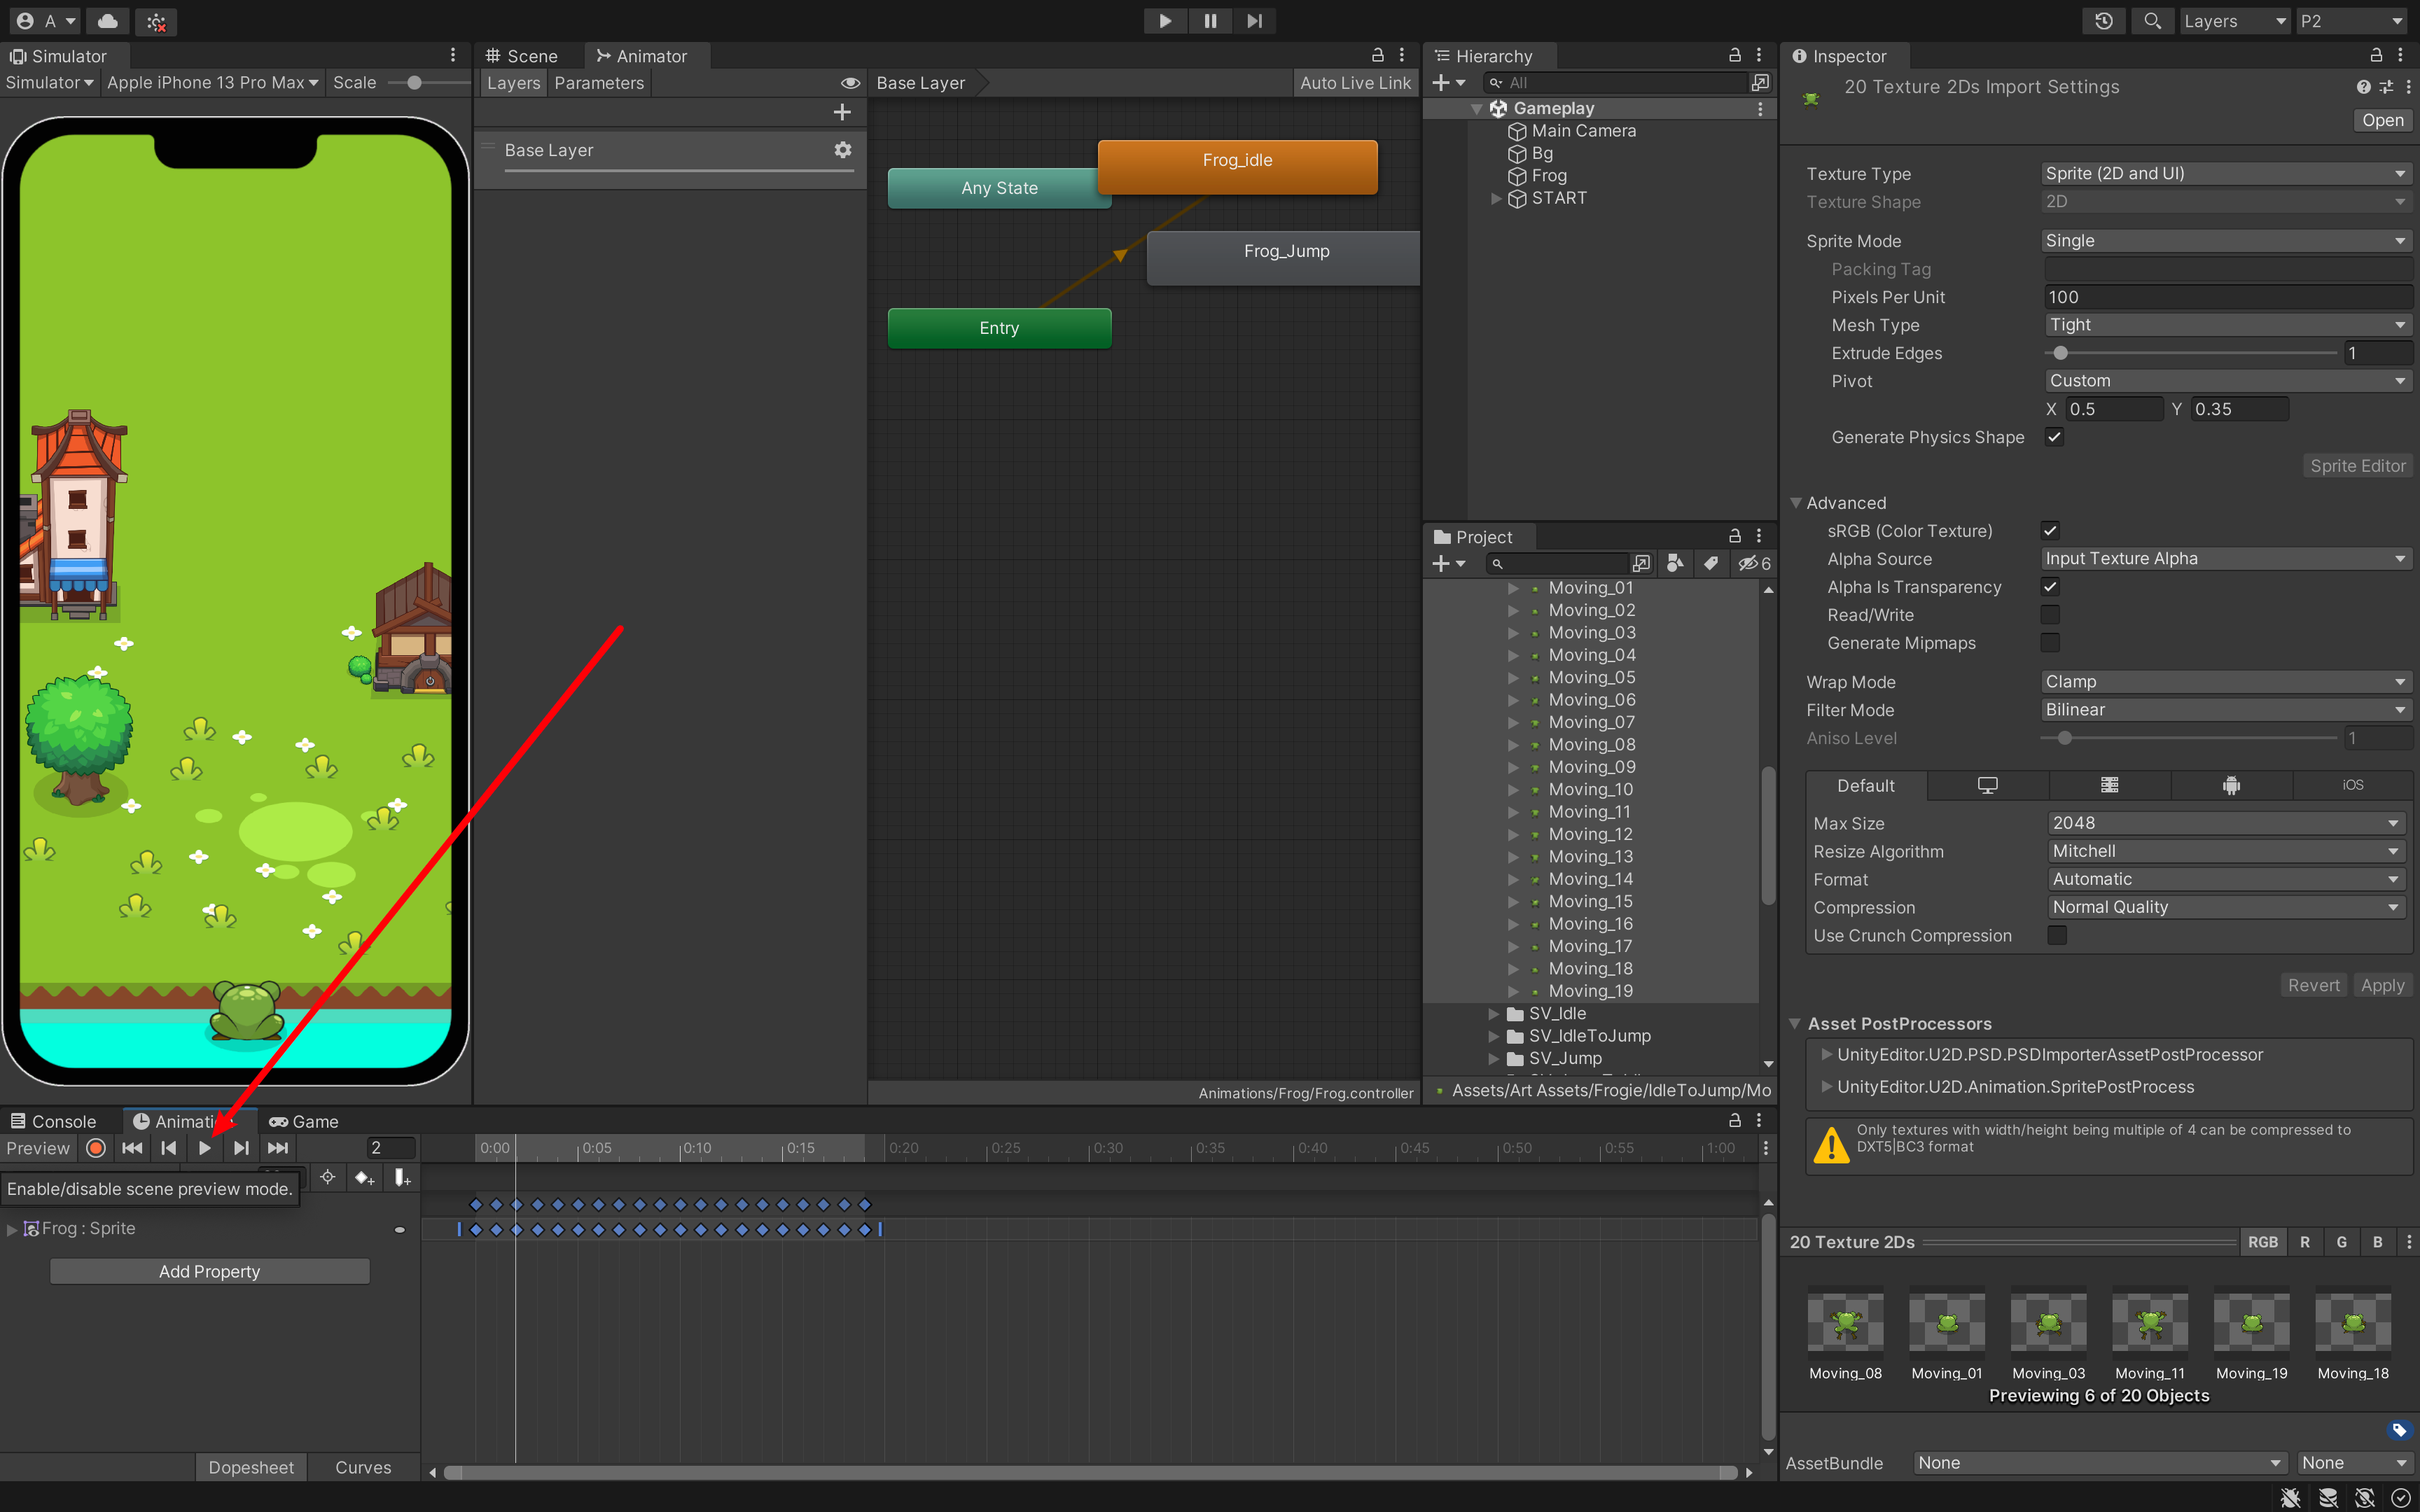Open the Unity cloud services icon
Viewport: 2420px width, 1512px height.
[x=108, y=21]
